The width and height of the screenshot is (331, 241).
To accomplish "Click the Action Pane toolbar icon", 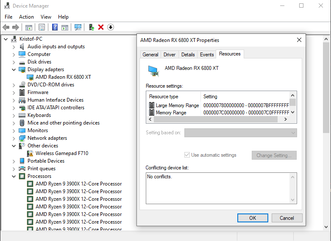I will pyautogui.click(x=65, y=27).
